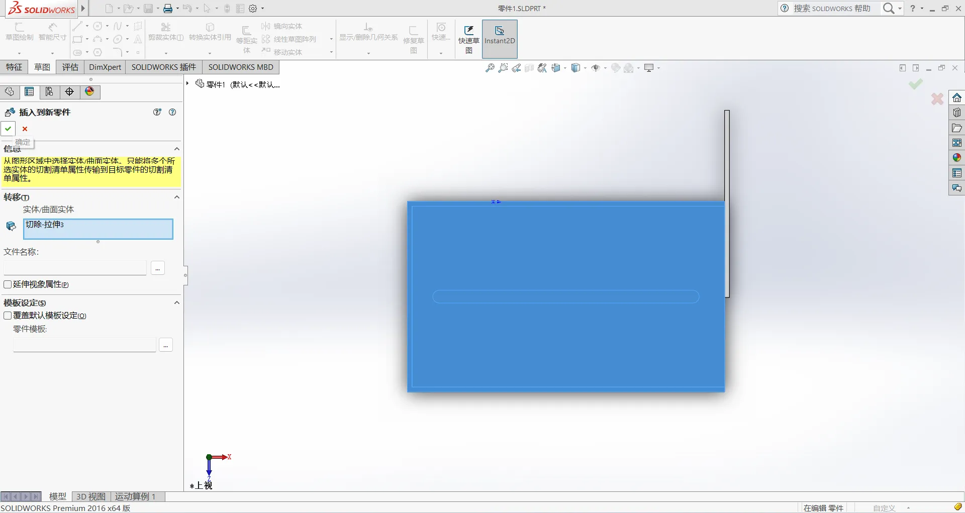Switch to the 草图 tab
The height and width of the screenshot is (513, 965).
[x=42, y=67]
